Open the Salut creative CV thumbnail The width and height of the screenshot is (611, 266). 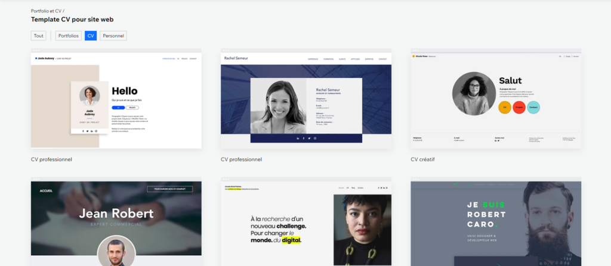tap(496, 100)
